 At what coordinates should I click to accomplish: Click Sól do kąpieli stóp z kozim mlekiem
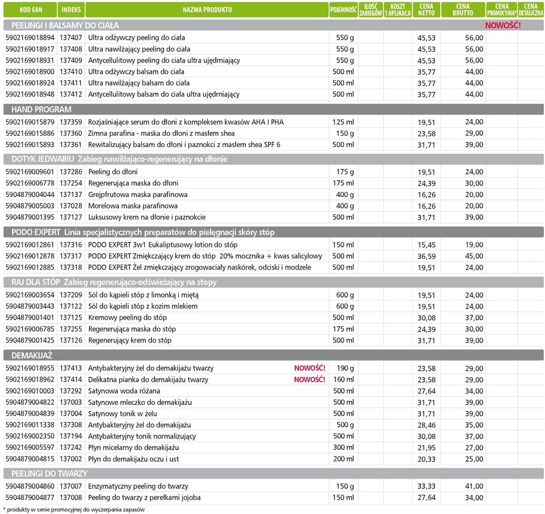click(142, 306)
